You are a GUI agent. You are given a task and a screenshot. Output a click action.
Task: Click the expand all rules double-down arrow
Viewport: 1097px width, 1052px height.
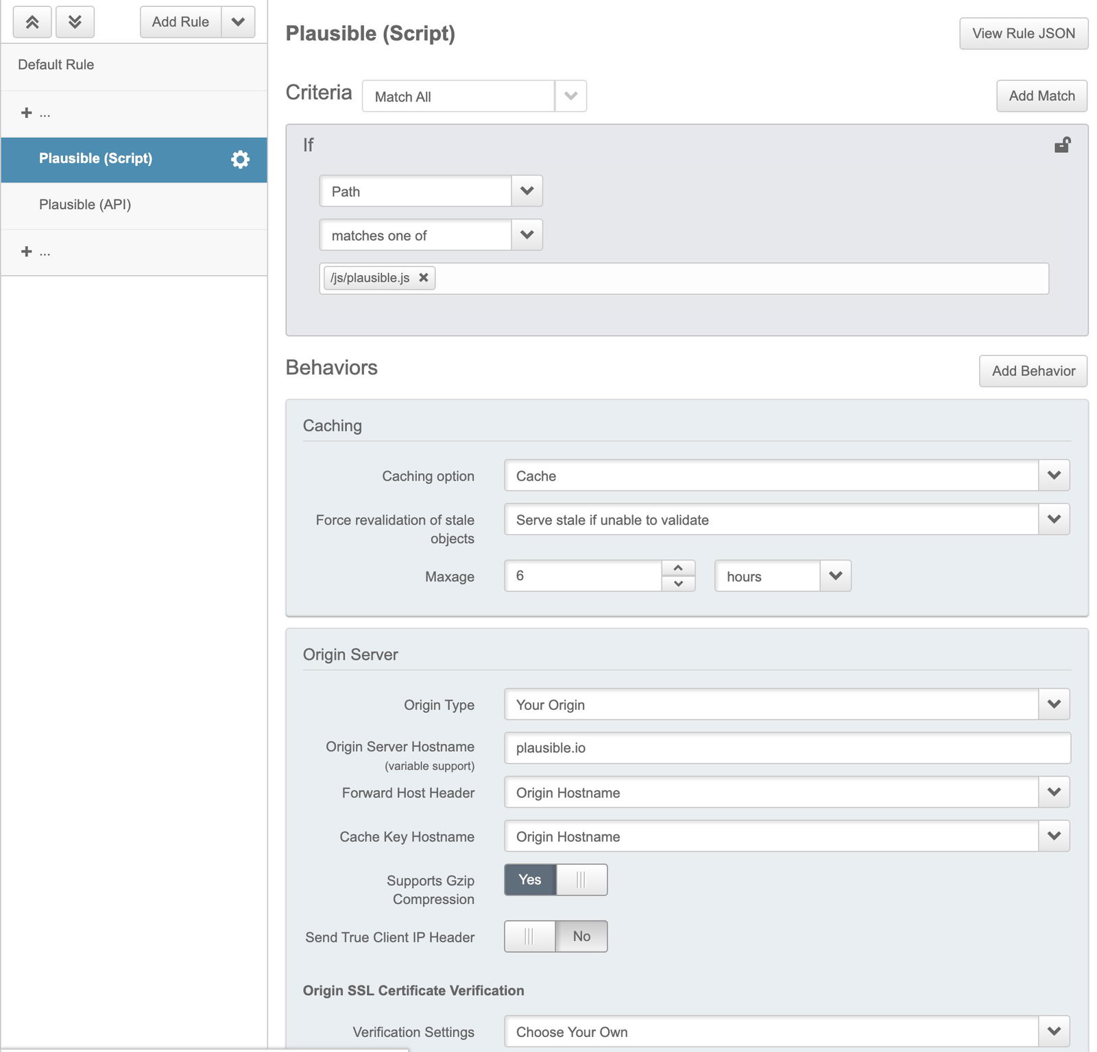tap(75, 22)
